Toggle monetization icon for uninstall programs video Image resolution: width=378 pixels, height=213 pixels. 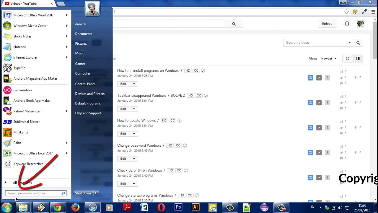click(327, 78)
